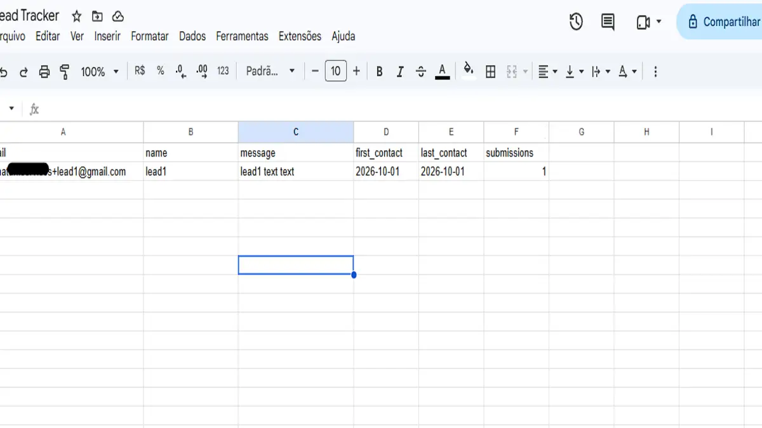Star the Lead Tracker document
Image resolution: width=762 pixels, height=428 pixels.
[x=76, y=16]
